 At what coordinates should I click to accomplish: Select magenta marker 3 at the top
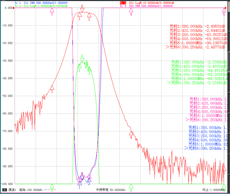click(x=52, y=12)
